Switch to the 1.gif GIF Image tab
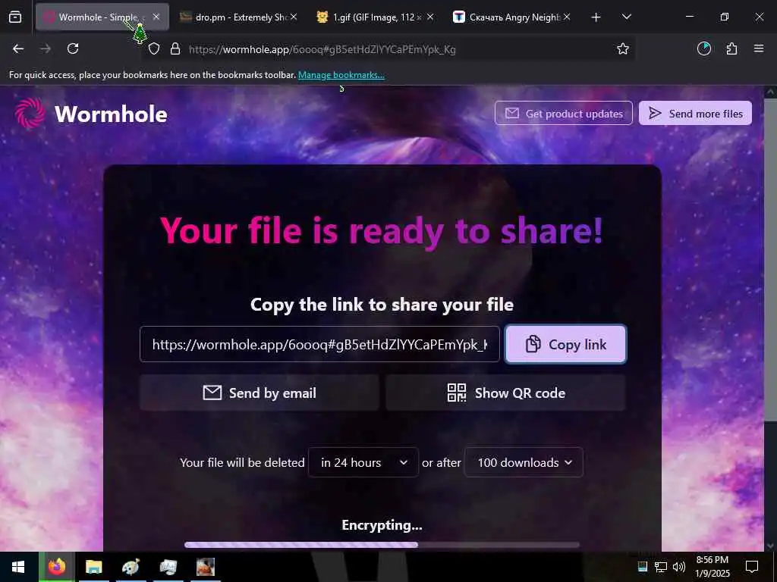Screen dimensions: 777x582 [375, 17]
